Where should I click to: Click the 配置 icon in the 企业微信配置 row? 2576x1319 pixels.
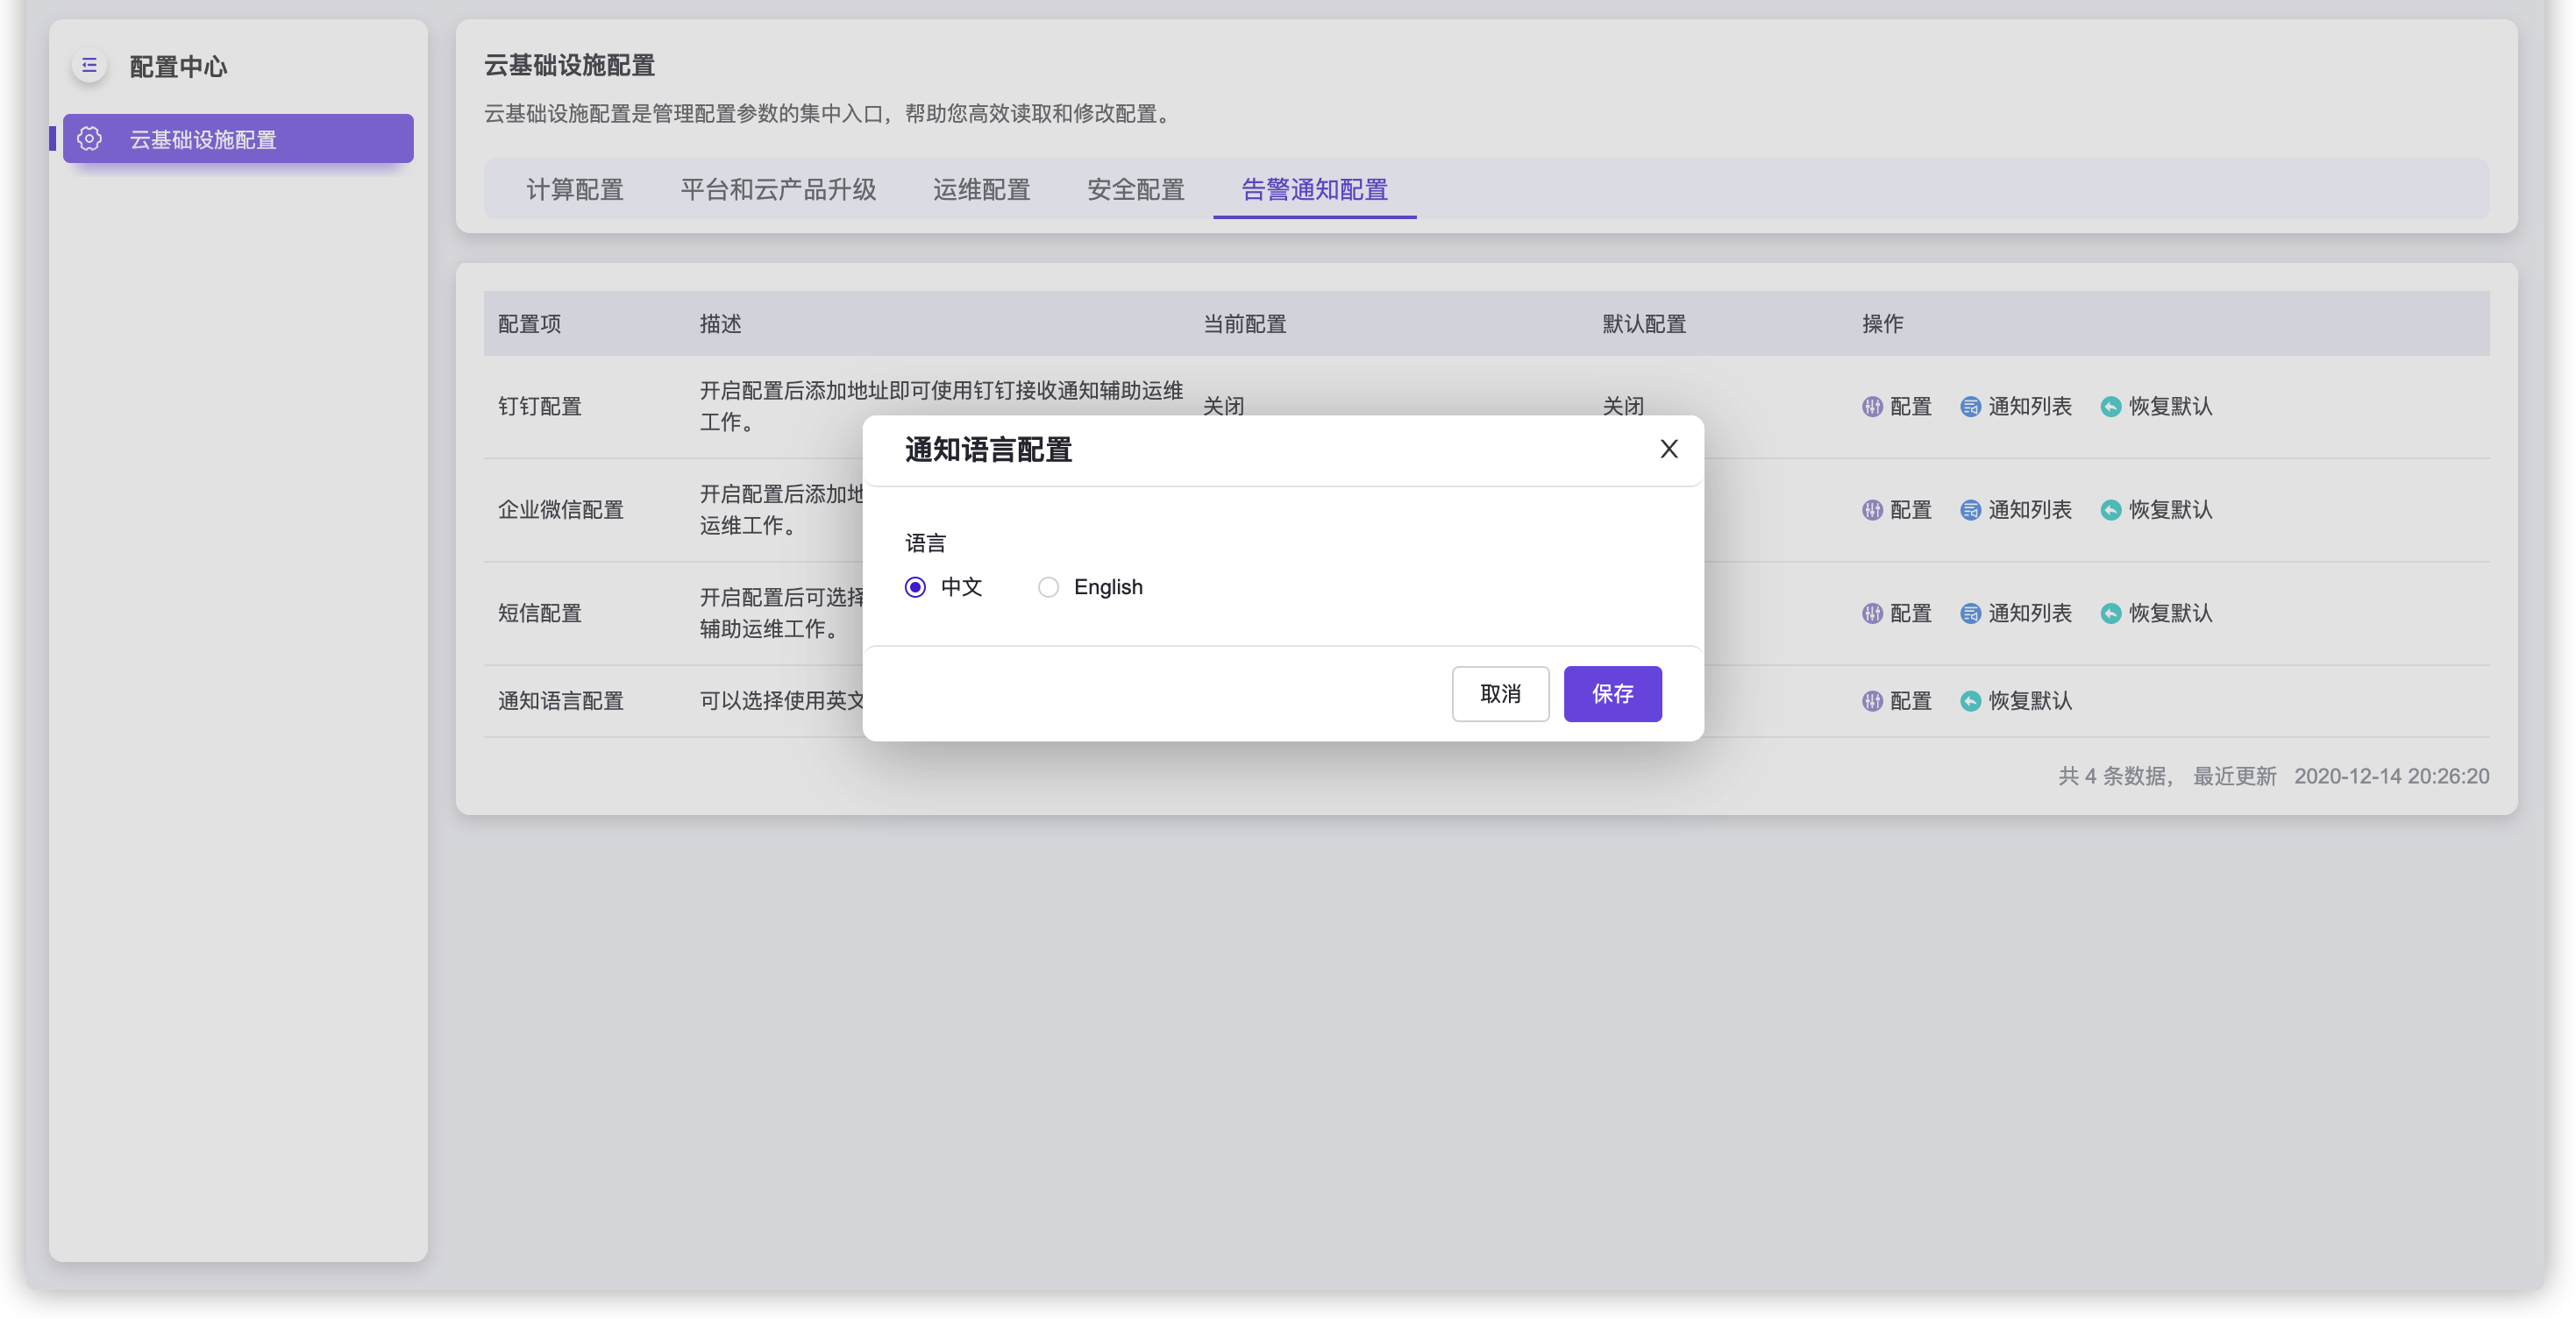(x=1872, y=511)
